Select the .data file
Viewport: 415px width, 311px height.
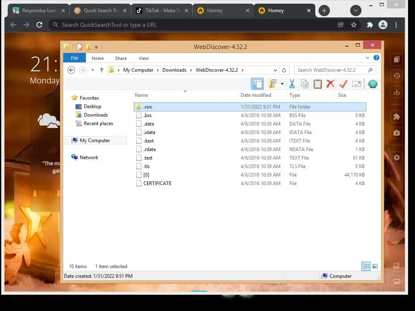(250, 124)
